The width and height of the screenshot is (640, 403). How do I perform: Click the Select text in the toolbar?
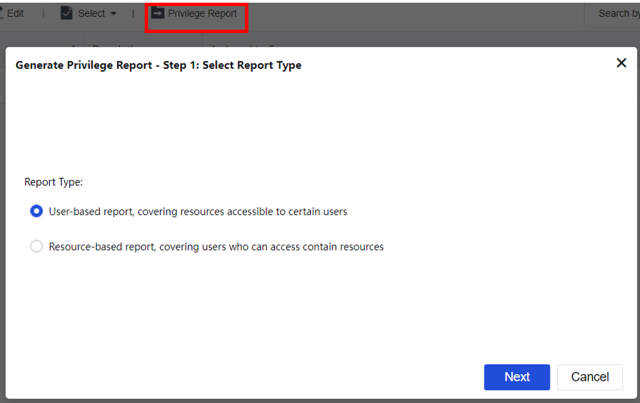click(x=92, y=13)
